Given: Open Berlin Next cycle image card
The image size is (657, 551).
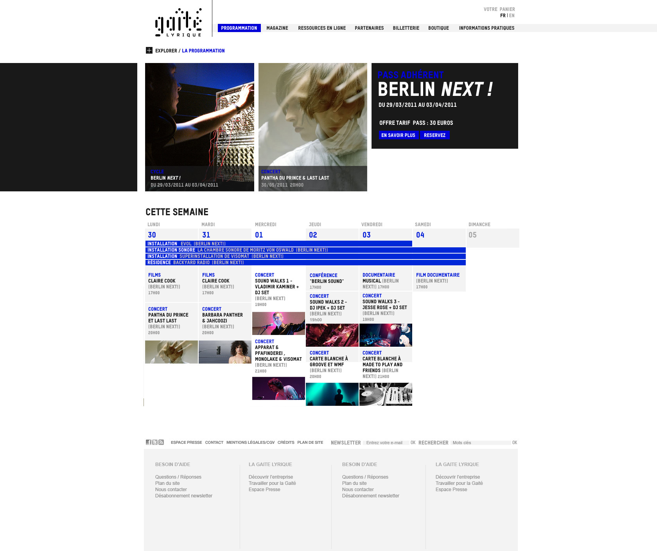Looking at the screenshot, I should coord(199,127).
